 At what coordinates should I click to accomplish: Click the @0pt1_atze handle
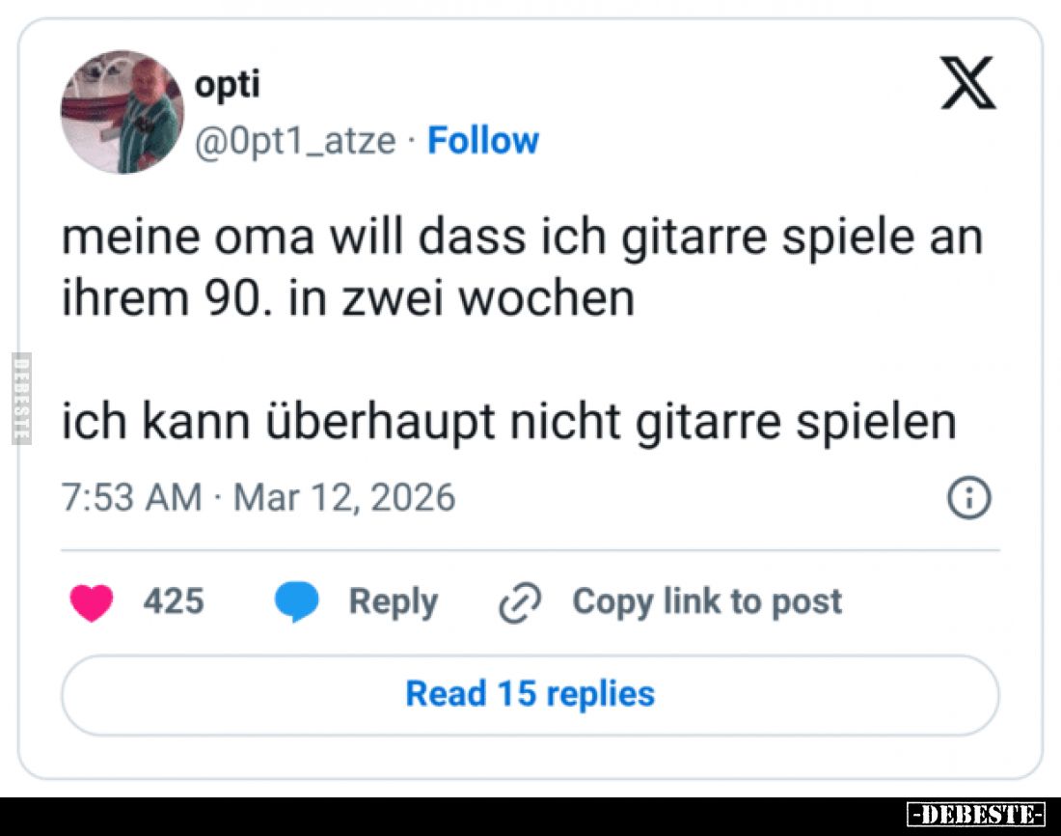point(295,141)
